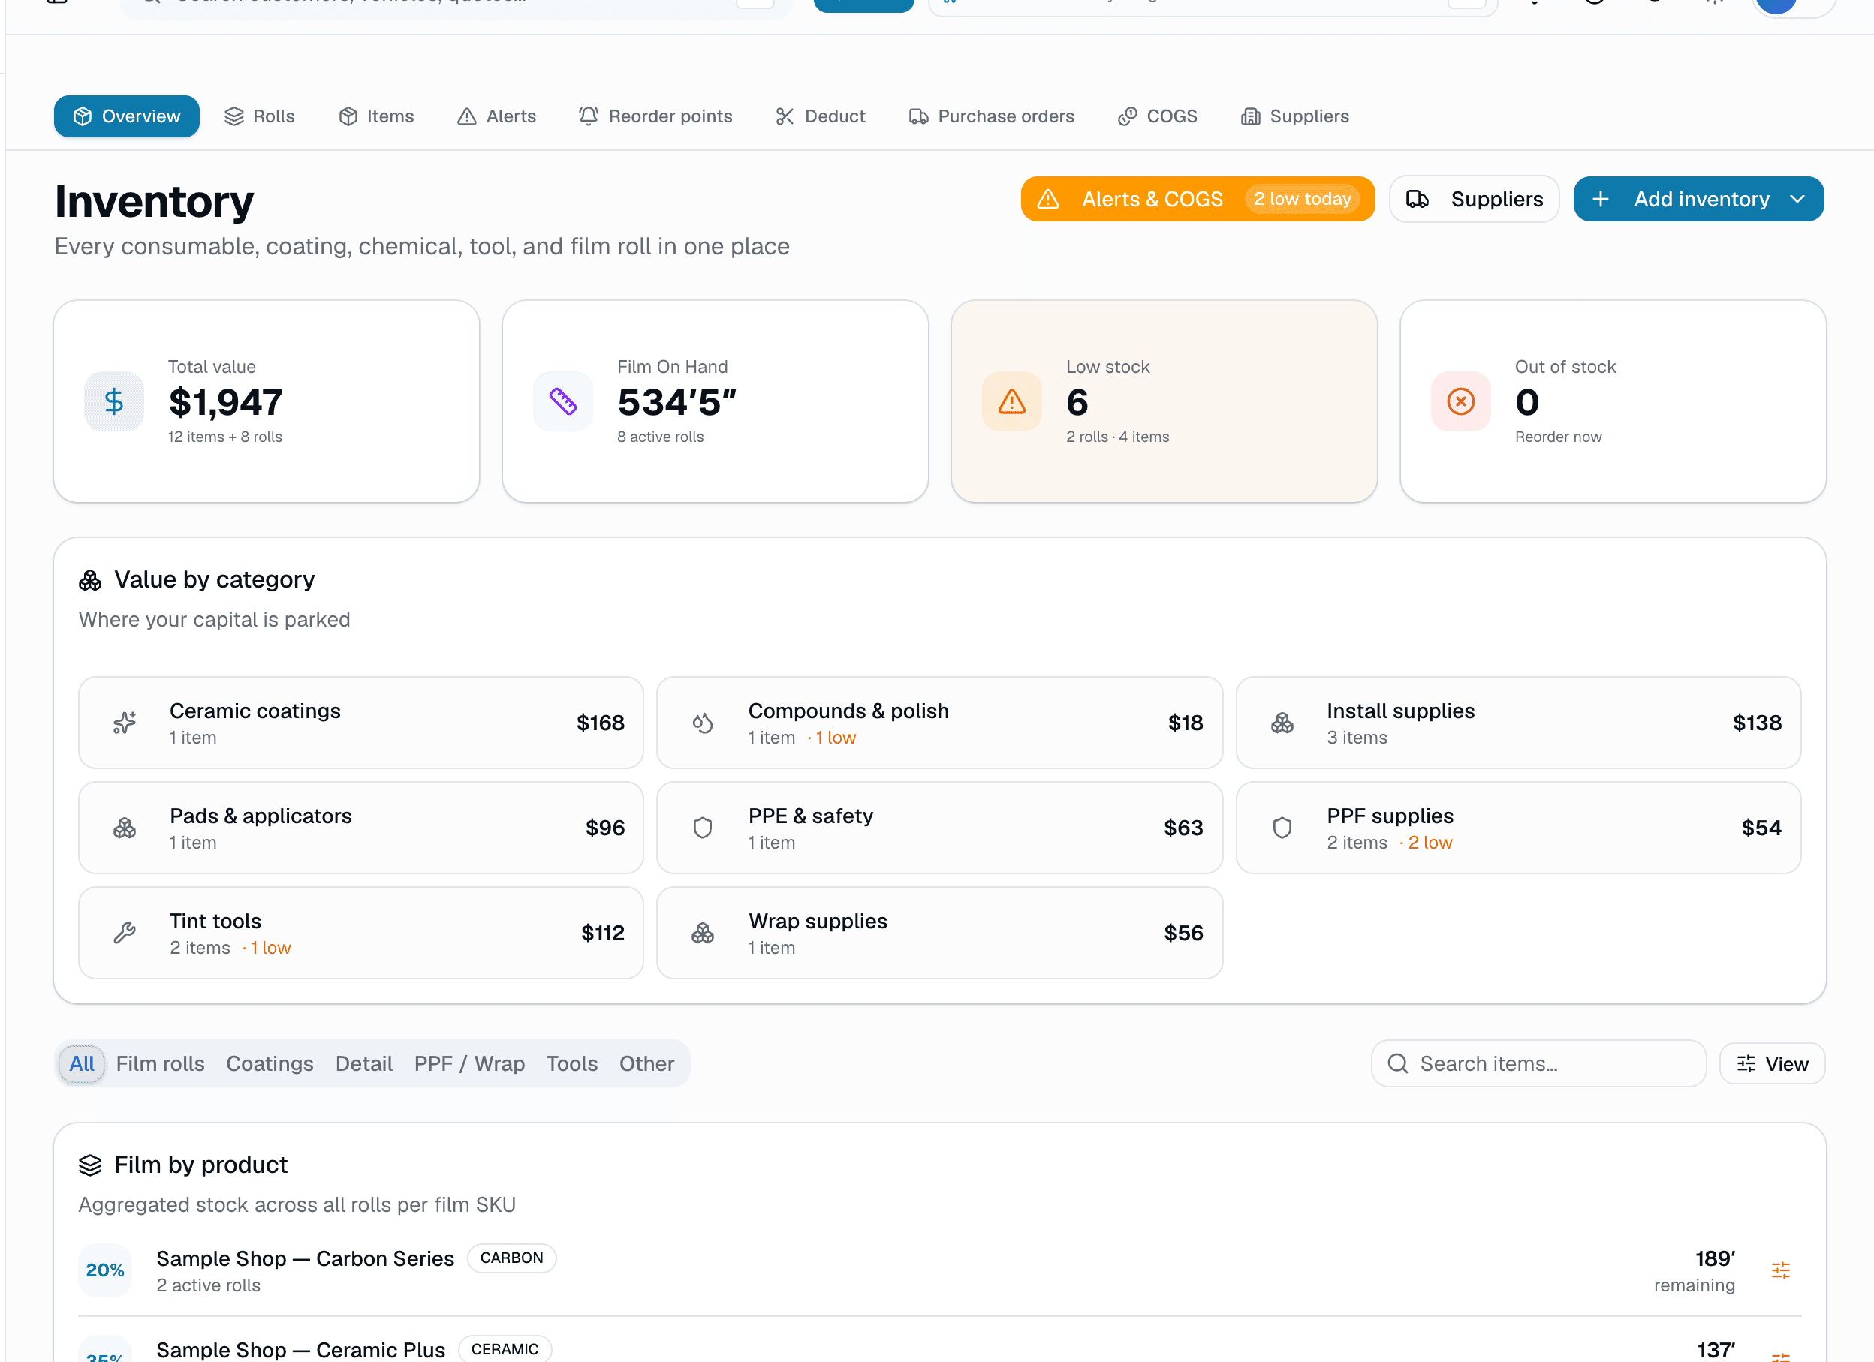Open the Purchase orders tab
Image resolution: width=1874 pixels, height=1362 pixels.
tap(991, 116)
